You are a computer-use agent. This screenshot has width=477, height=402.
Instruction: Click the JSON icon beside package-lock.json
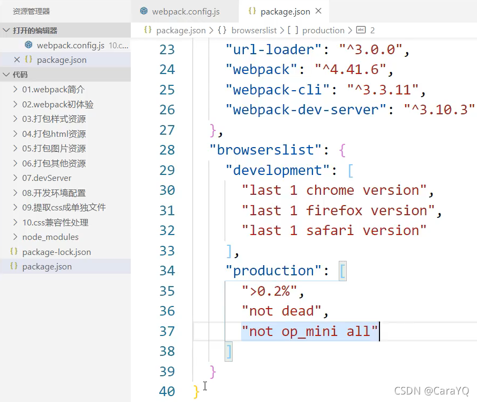[x=14, y=252]
